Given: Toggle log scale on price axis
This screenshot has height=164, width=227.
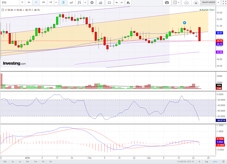Looking at the screenshot, I should point(206,162).
